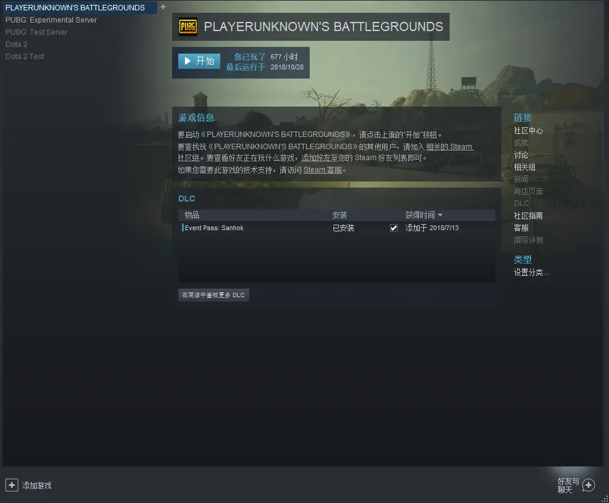The image size is (609, 503).
Task: Click 设置分类... to set categories
Action: click(x=532, y=272)
